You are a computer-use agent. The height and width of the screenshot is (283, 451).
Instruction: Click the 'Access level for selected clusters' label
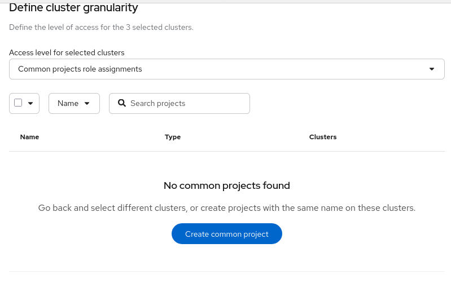tap(67, 52)
